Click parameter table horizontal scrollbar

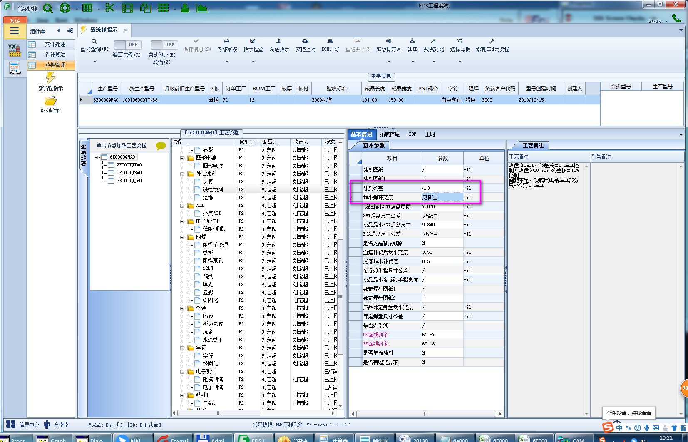(x=425, y=414)
